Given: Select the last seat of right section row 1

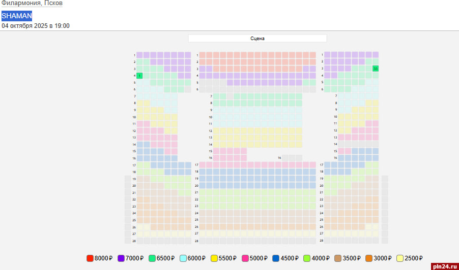Looking at the screenshot, I should (375, 55).
